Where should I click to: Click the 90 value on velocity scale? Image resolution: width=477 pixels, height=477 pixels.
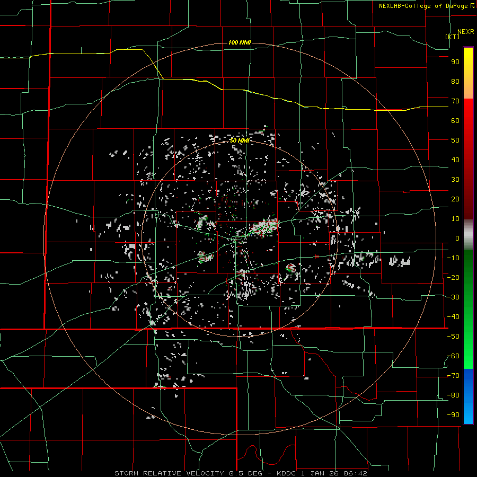[x=455, y=62]
